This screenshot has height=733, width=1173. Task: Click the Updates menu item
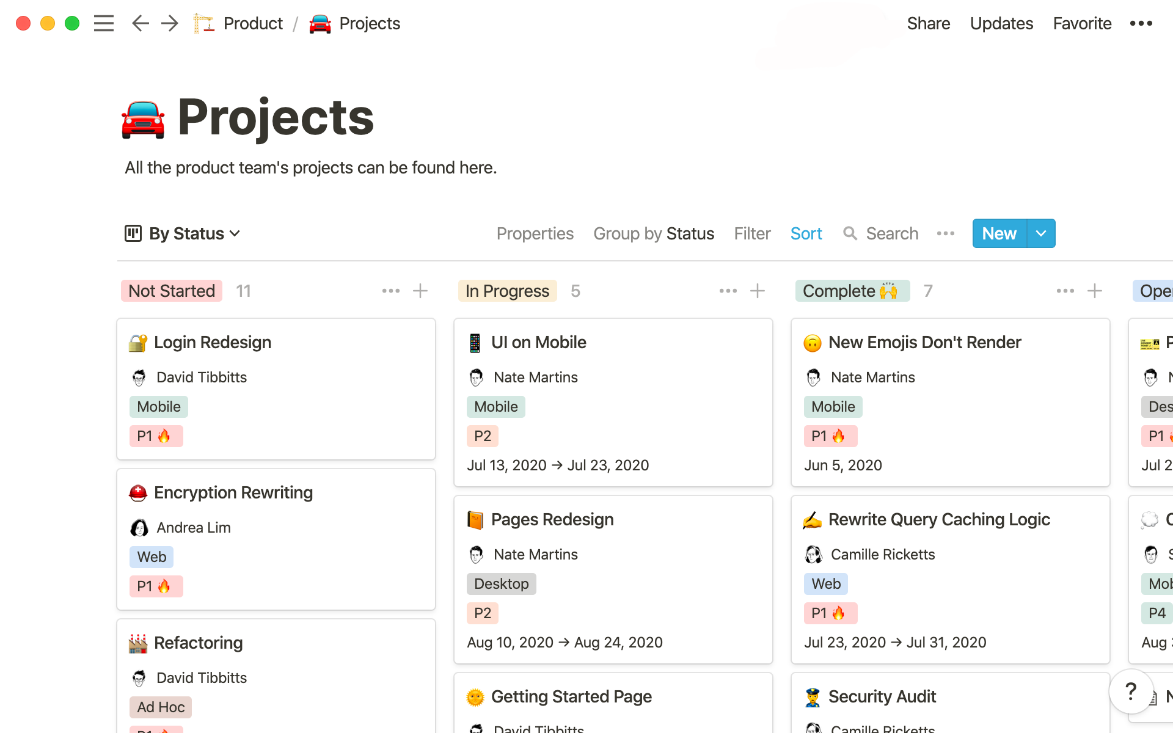1001,23
